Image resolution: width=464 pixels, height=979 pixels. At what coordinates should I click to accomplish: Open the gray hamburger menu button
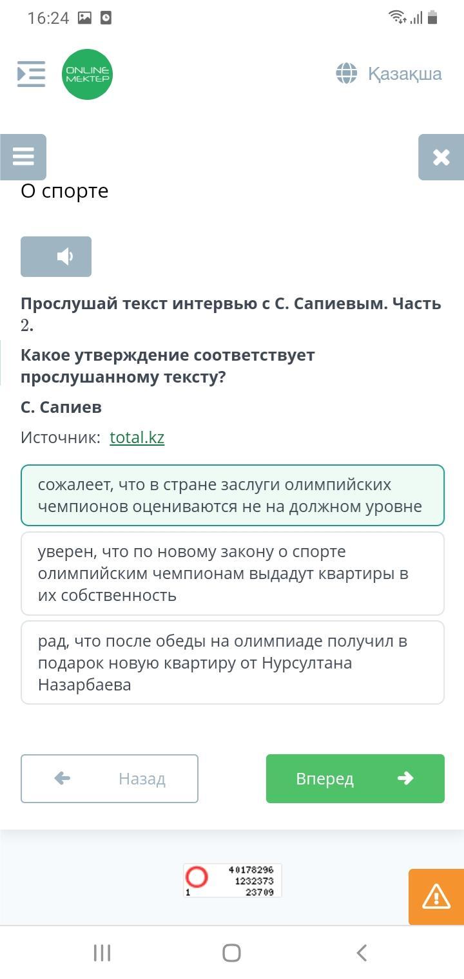(23, 157)
